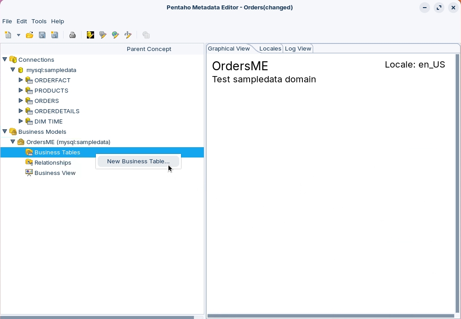Switch to the Locales tab
Viewport: 461px width, 319px height.
[x=270, y=48]
